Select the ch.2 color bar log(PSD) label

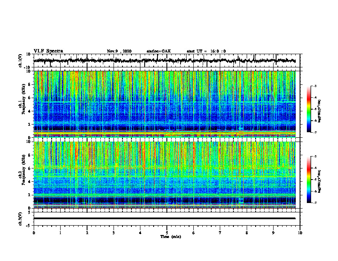click(320, 182)
